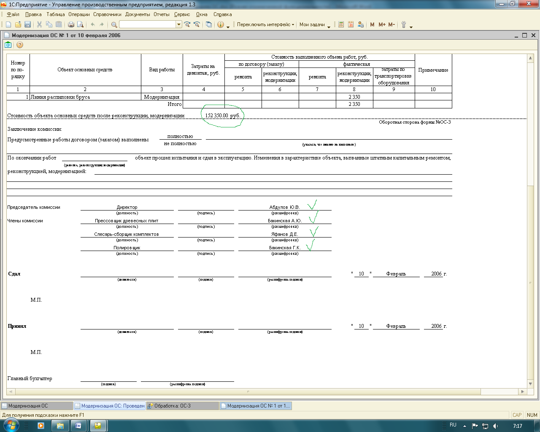The width and height of the screenshot is (540, 432).
Task: Open Word from the taskbar
Action: tap(78, 426)
